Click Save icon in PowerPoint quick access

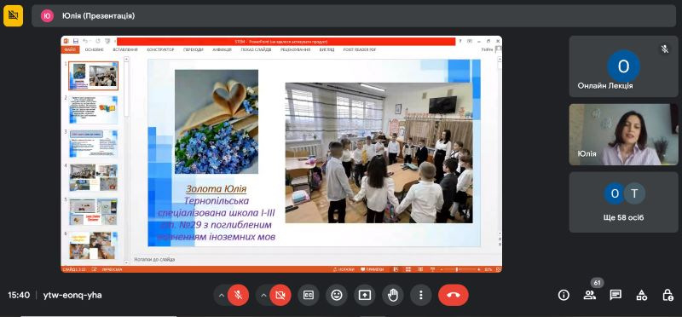pos(75,41)
